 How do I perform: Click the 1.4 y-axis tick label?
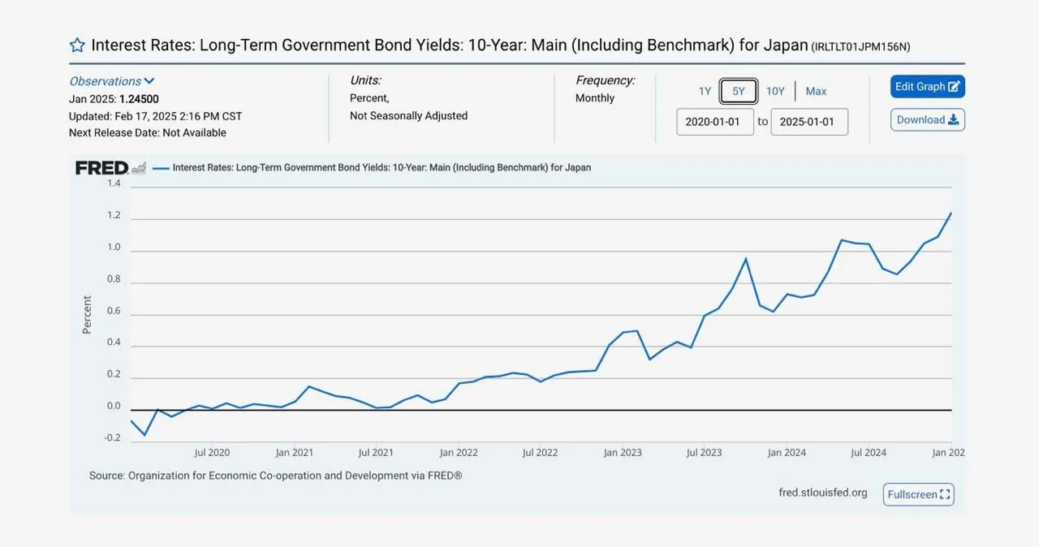[114, 184]
